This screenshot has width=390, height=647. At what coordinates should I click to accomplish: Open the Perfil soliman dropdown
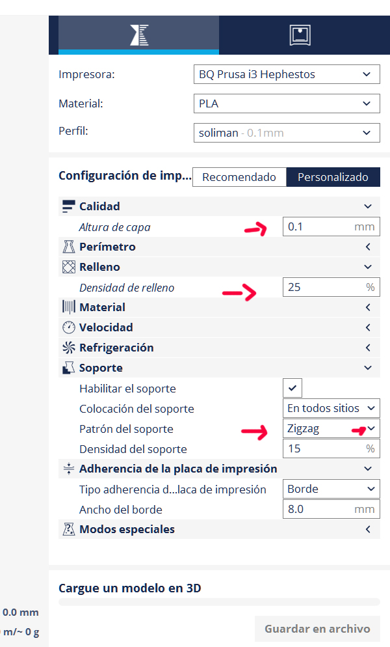click(286, 133)
